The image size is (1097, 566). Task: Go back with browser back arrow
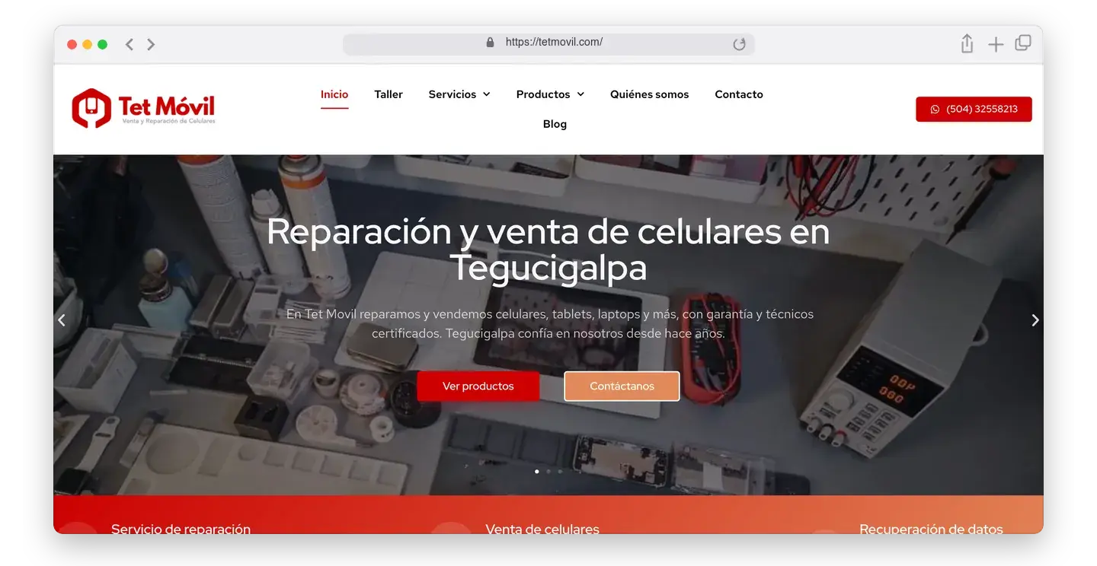click(130, 44)
